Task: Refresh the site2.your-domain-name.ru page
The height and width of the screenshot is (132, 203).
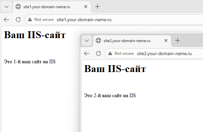Action: [x=98, y=53]
